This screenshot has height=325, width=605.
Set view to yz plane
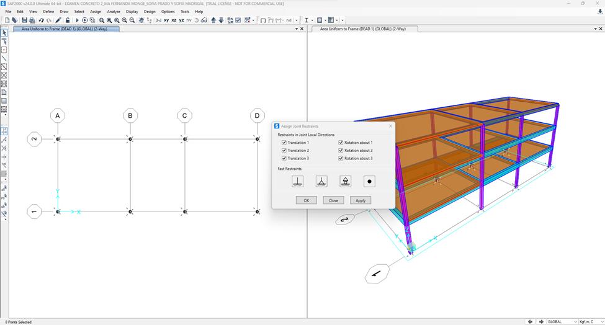[181, 20]
